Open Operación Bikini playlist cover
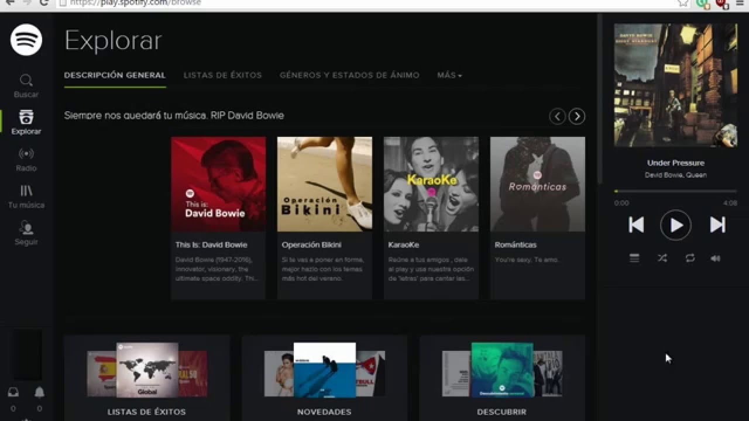 coord(325,184)
